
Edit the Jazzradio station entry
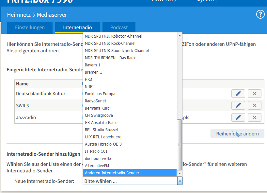pyautogui.click(x=238, y=117)
